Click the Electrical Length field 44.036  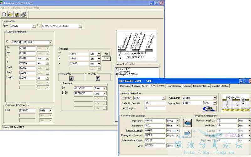point(155,130)
